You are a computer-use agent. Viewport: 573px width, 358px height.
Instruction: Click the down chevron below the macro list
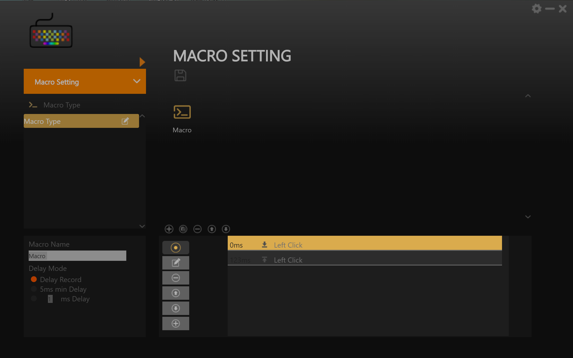pos(142,226)
